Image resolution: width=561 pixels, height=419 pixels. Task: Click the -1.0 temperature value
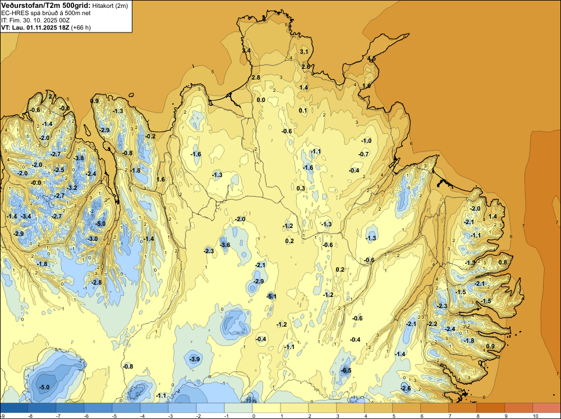366,141
